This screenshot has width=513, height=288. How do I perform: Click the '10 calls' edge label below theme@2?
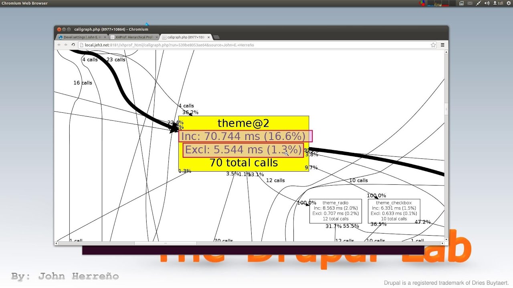(358, 180)
